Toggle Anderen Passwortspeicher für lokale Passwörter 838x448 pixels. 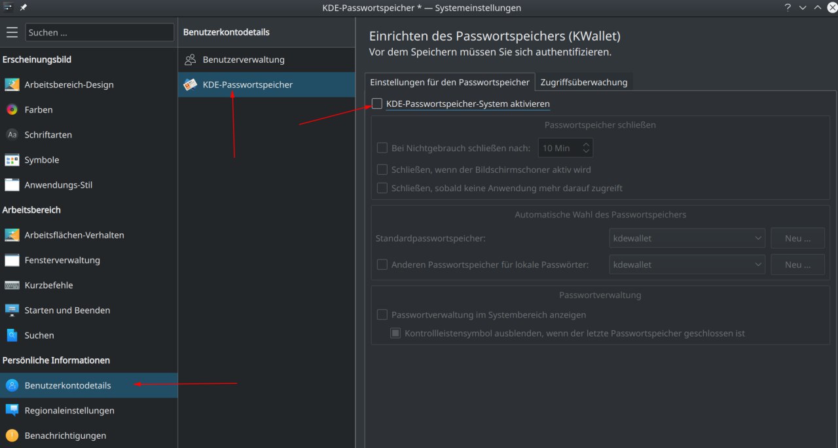[x=382, y=265]
